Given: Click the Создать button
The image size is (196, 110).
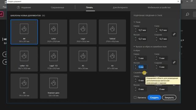Looking at the screenshot, I should (x=154, y=97).
